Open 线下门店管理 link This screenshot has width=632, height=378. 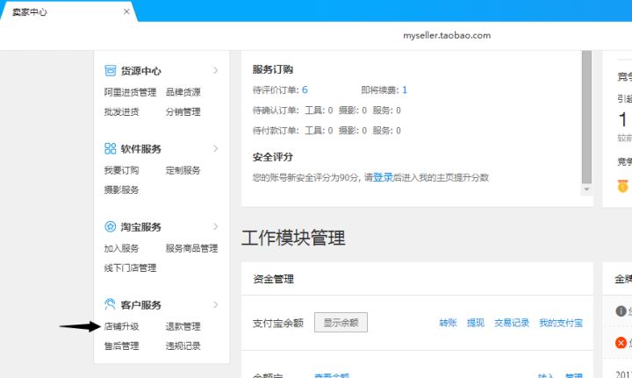[x=130, y=267]
